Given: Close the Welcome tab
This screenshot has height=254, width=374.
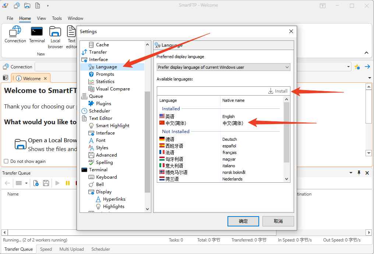Looking at the screenshot, I should click(x=45, y=78).
